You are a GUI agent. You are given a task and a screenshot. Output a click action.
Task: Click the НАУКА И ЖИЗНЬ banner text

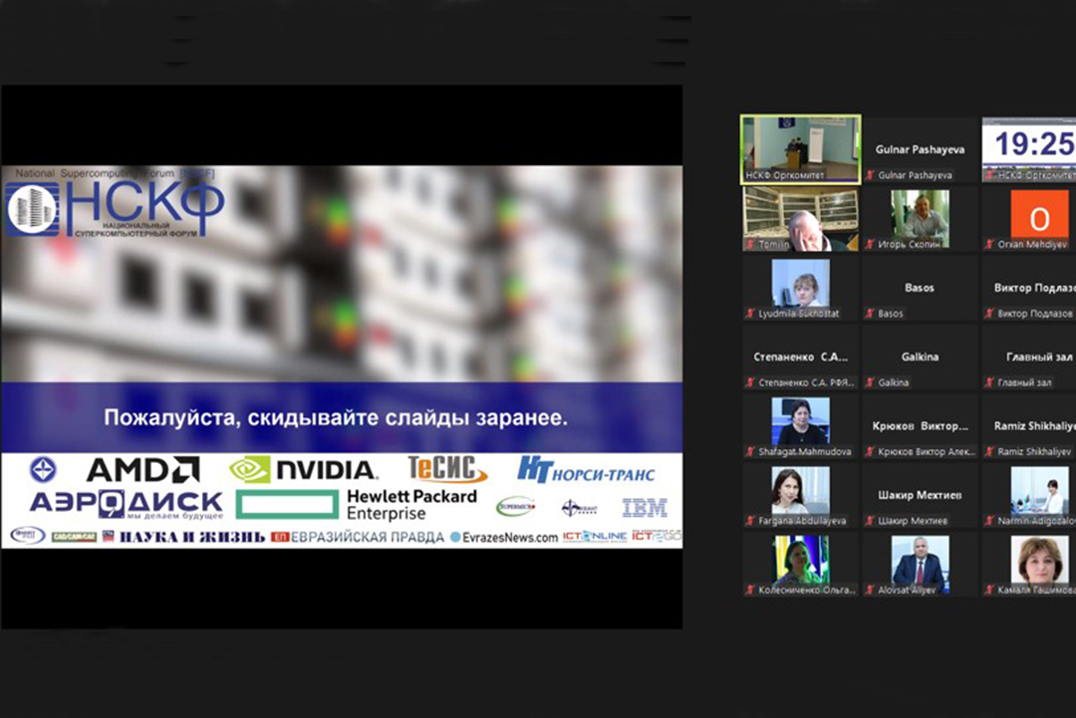(x=191, y=537)
